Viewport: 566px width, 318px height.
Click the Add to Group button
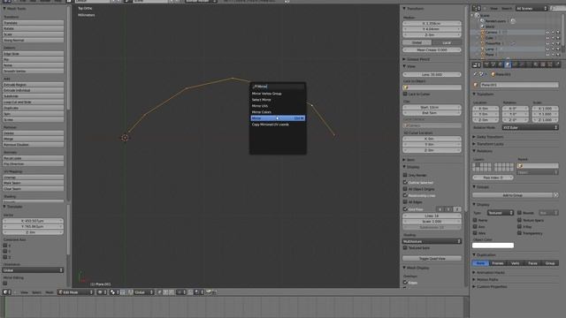pos(513,195)
